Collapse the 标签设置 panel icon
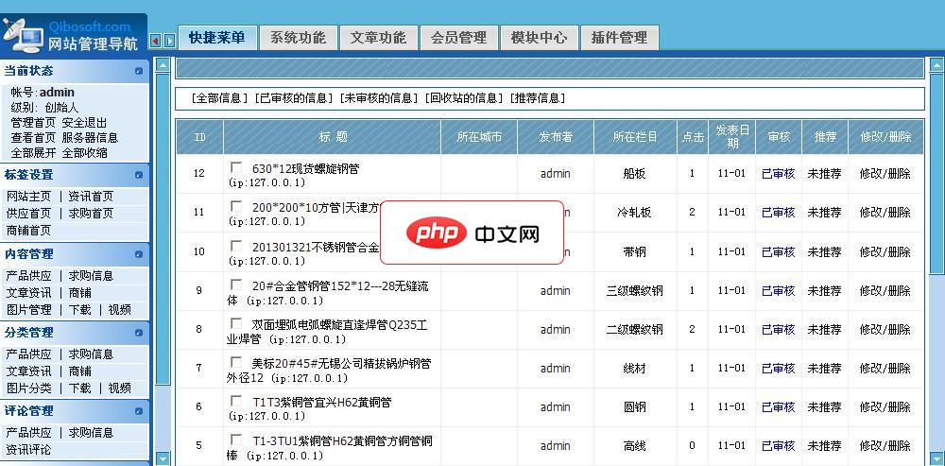Viewport: 945px width, 466px height. (x=139, y=175)
